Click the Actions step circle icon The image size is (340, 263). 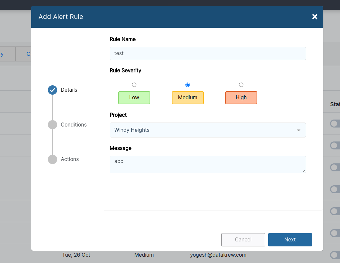(52, 159)
